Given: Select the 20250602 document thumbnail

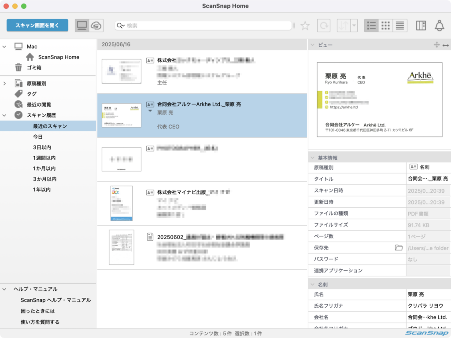Looking at the screenshot, I should click(x=122, y=247).
